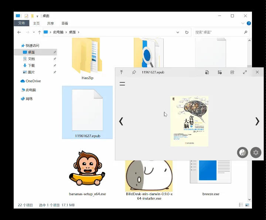Expand the address bar history dropdown
Viewport: 266px width, 220px height.
[178, 32]
